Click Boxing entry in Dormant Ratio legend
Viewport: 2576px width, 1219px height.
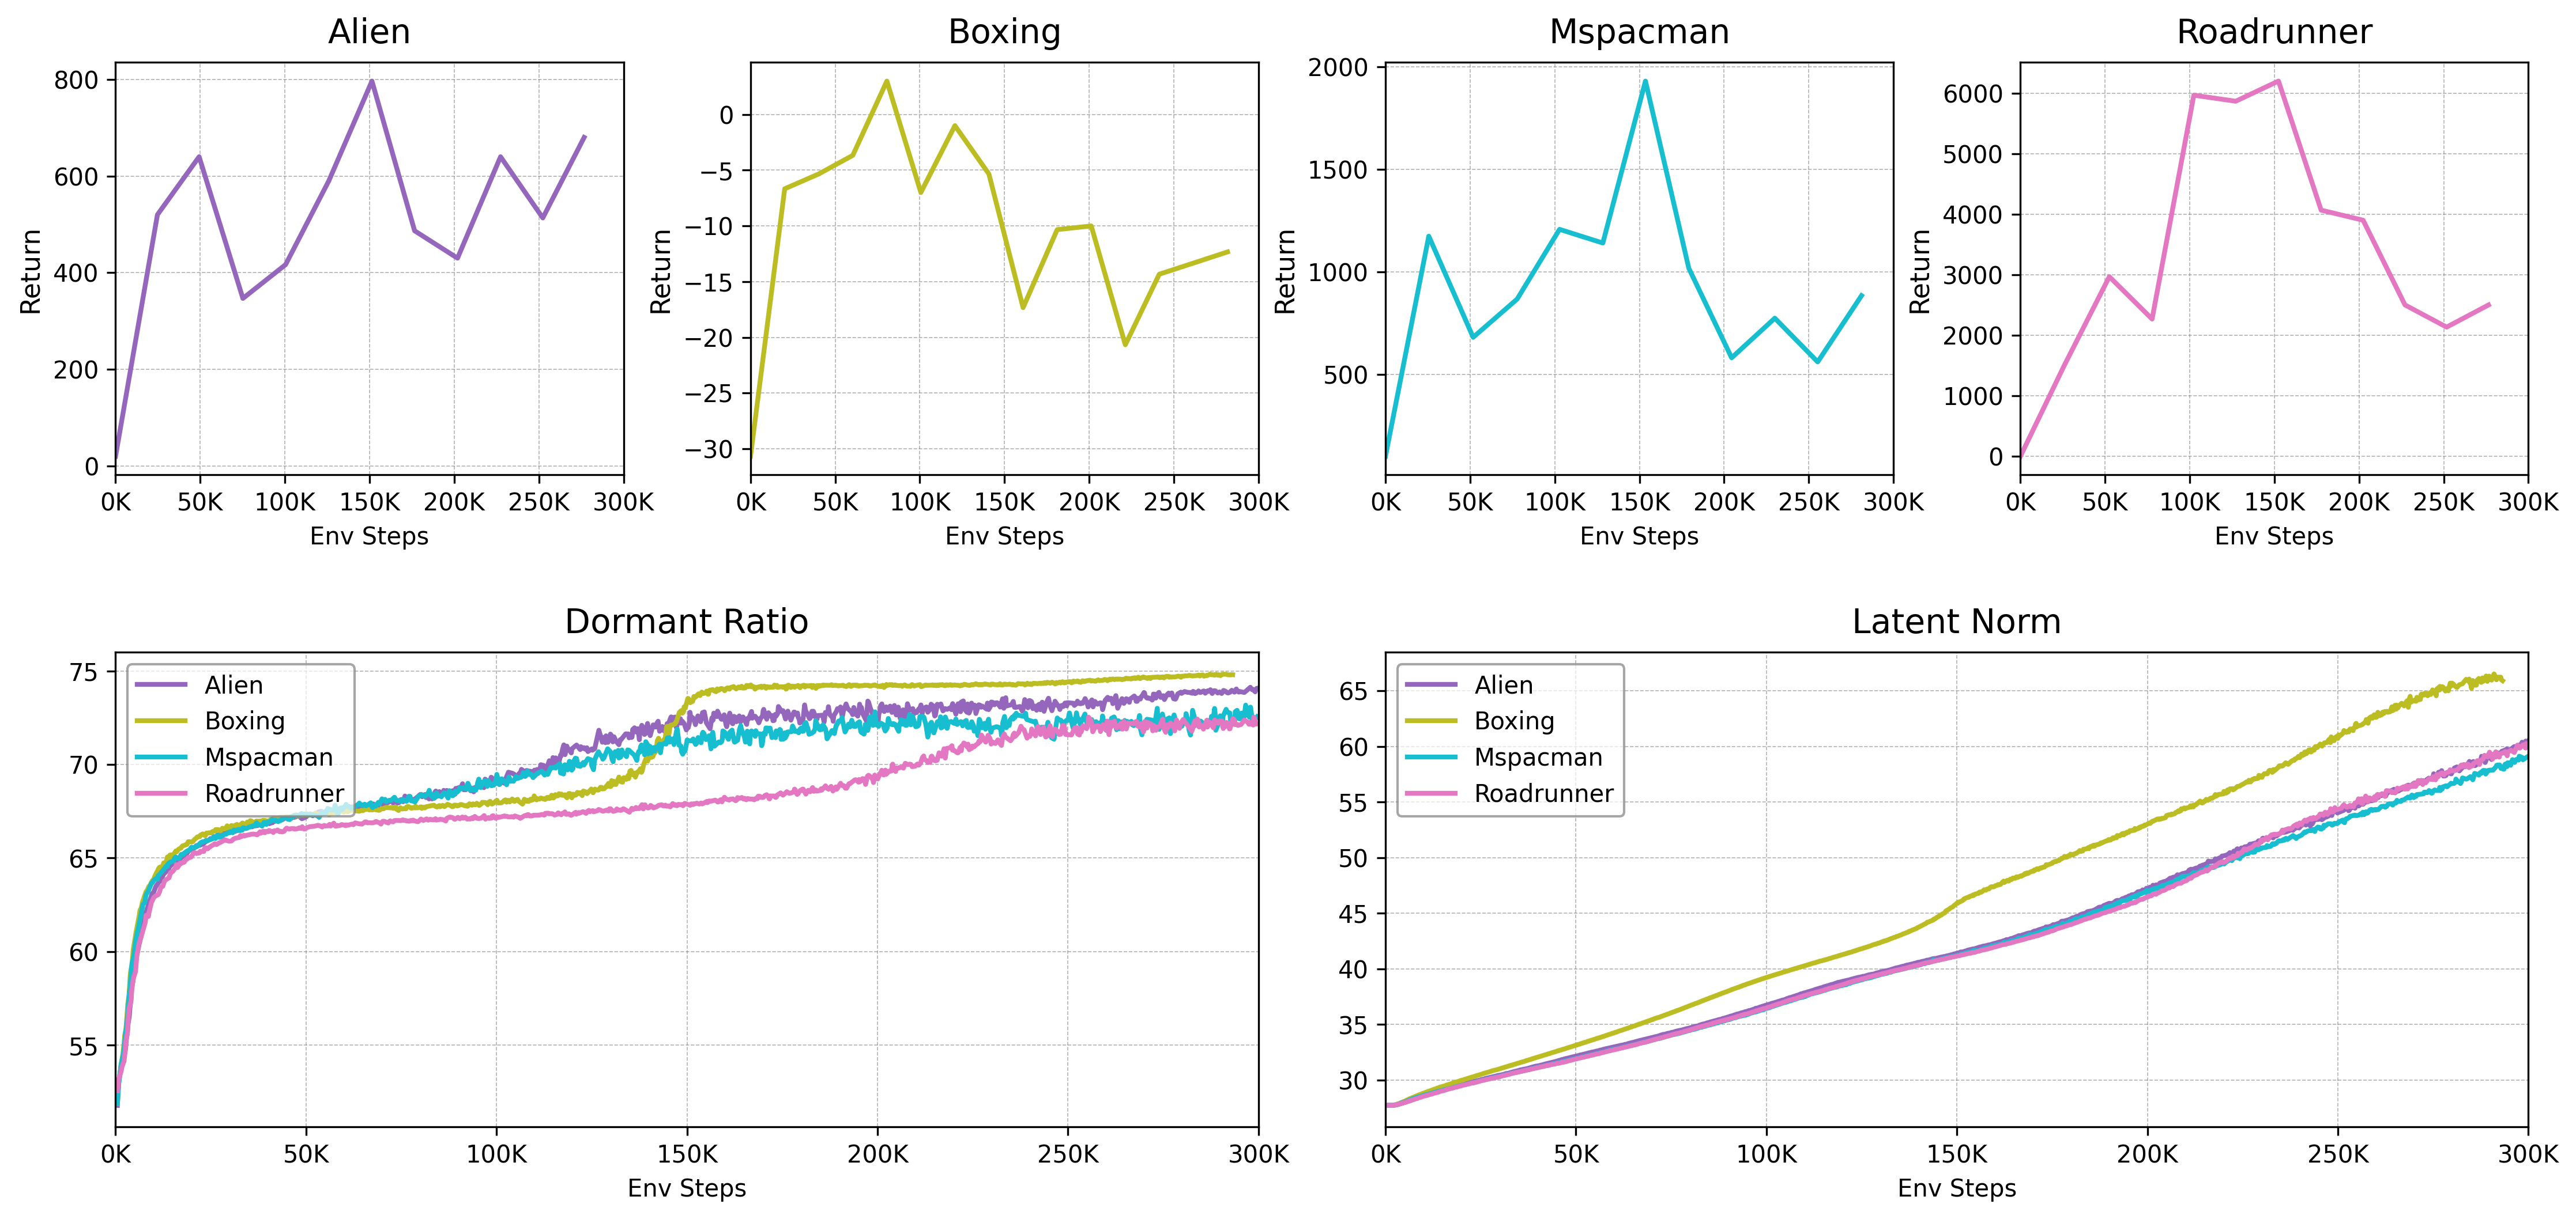(x=244, y=721)
